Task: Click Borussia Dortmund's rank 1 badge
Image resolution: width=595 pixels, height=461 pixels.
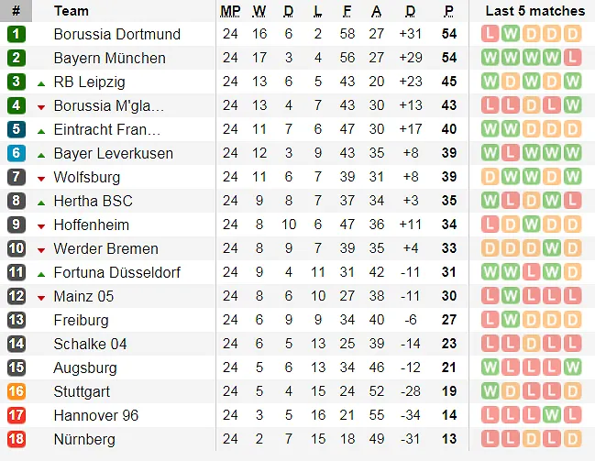Action: point(16,34)
